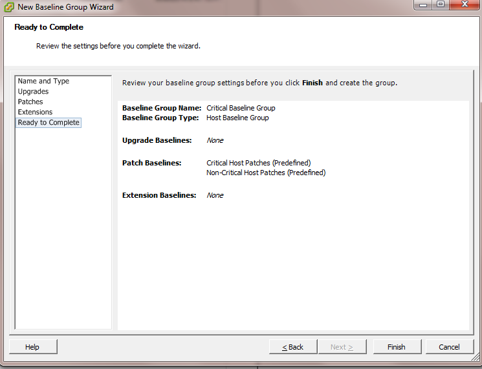The image size is (482, 369).
Task: Jump to the Extensions step
Action: pos(35,112)
